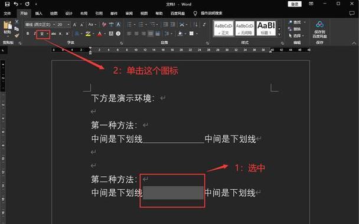359x224 pixels.
Task: Select the Format Painter brush icon
Action: (17, 35)
